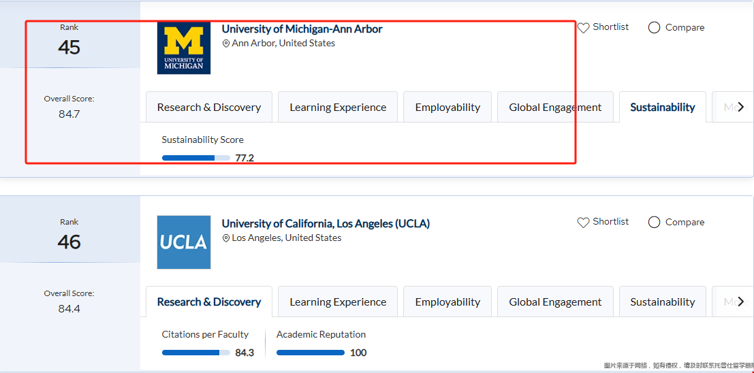Open UCLA's Global Engagement tab
This screenshot has height=373, width=754.
tap(555, 302)
